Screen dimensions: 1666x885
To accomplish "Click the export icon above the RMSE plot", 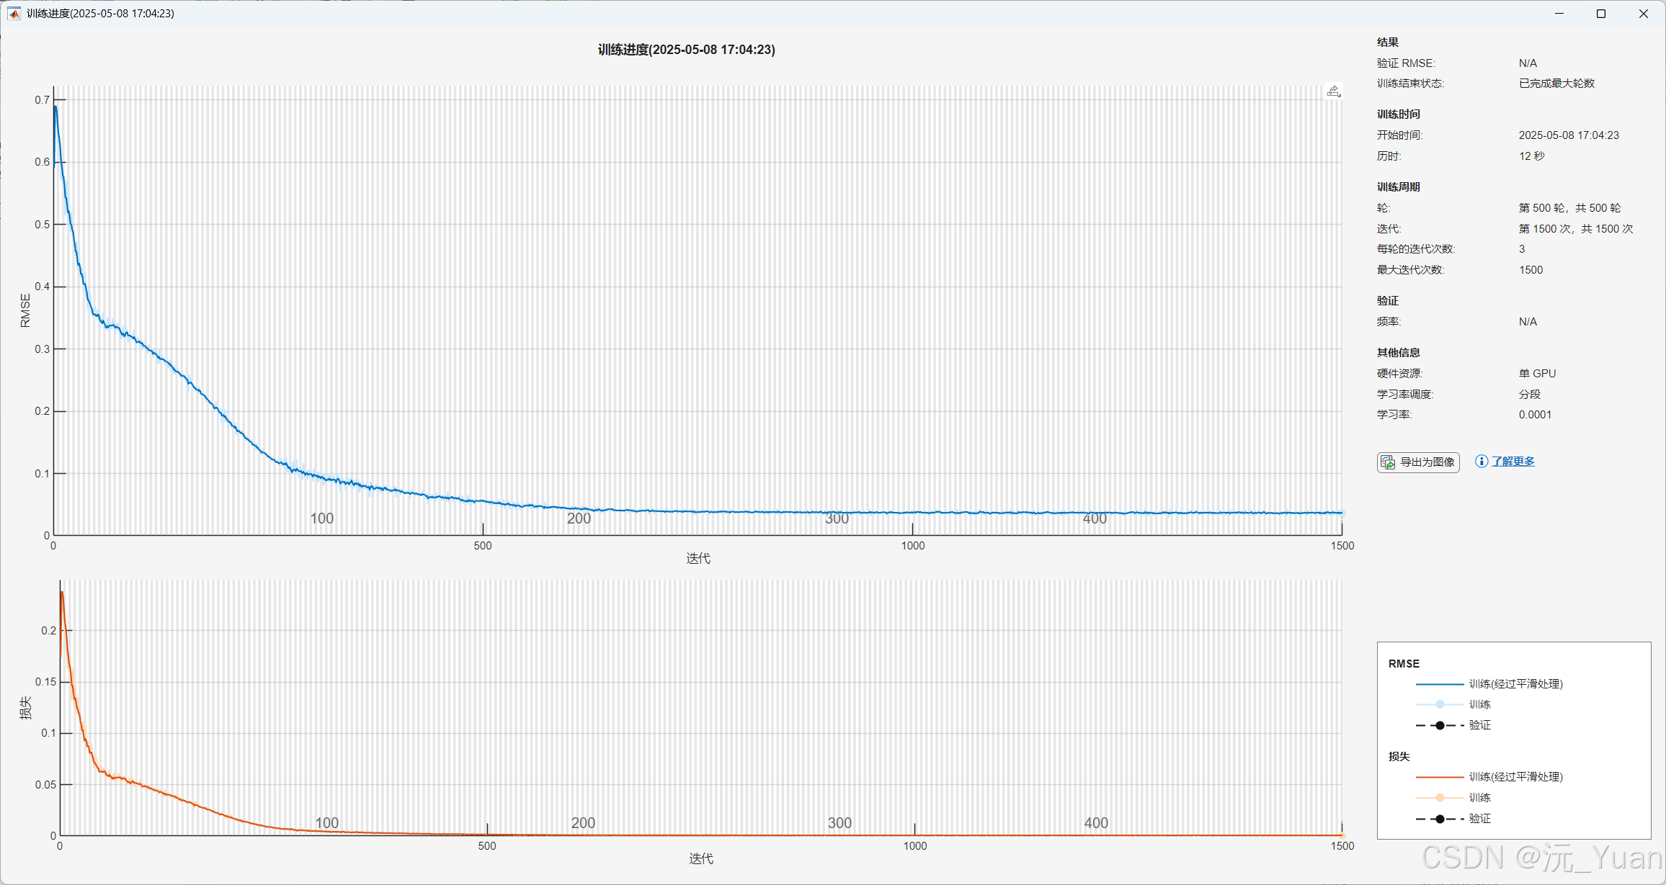I will click(x=1334, y=91).
